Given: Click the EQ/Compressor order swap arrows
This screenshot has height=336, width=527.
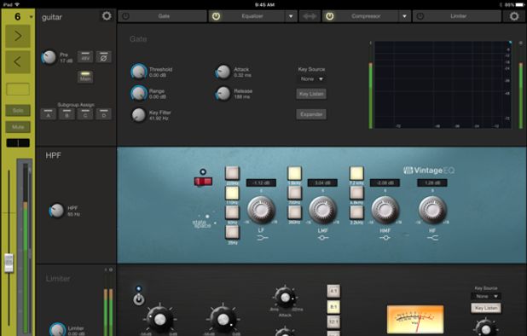Looking at the screenshot, I should click(310, 16).
